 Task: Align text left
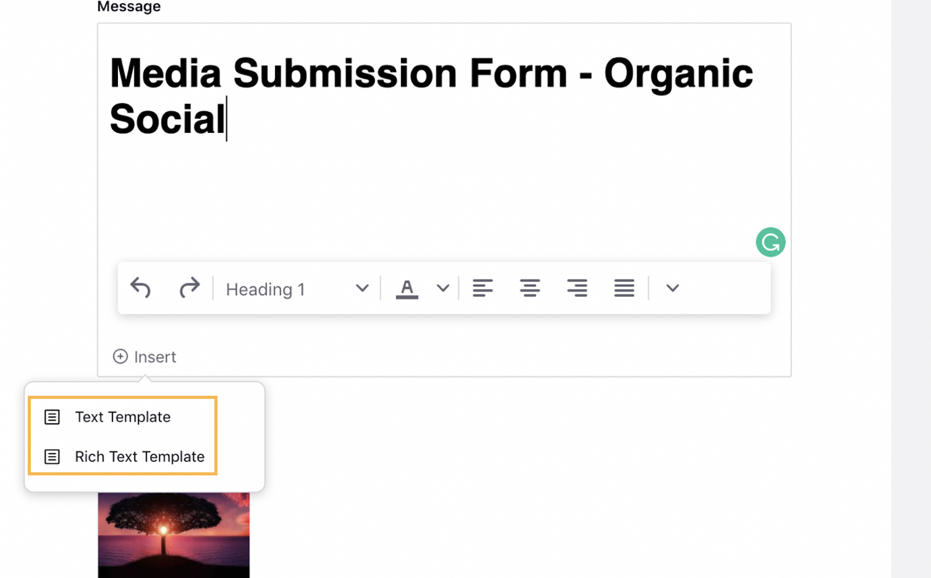point(483,288)
